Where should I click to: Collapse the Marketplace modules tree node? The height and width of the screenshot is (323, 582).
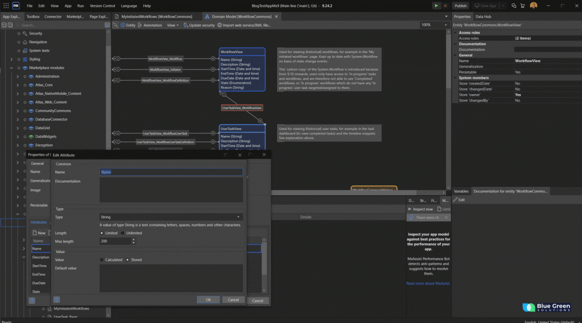click(12, 68)
